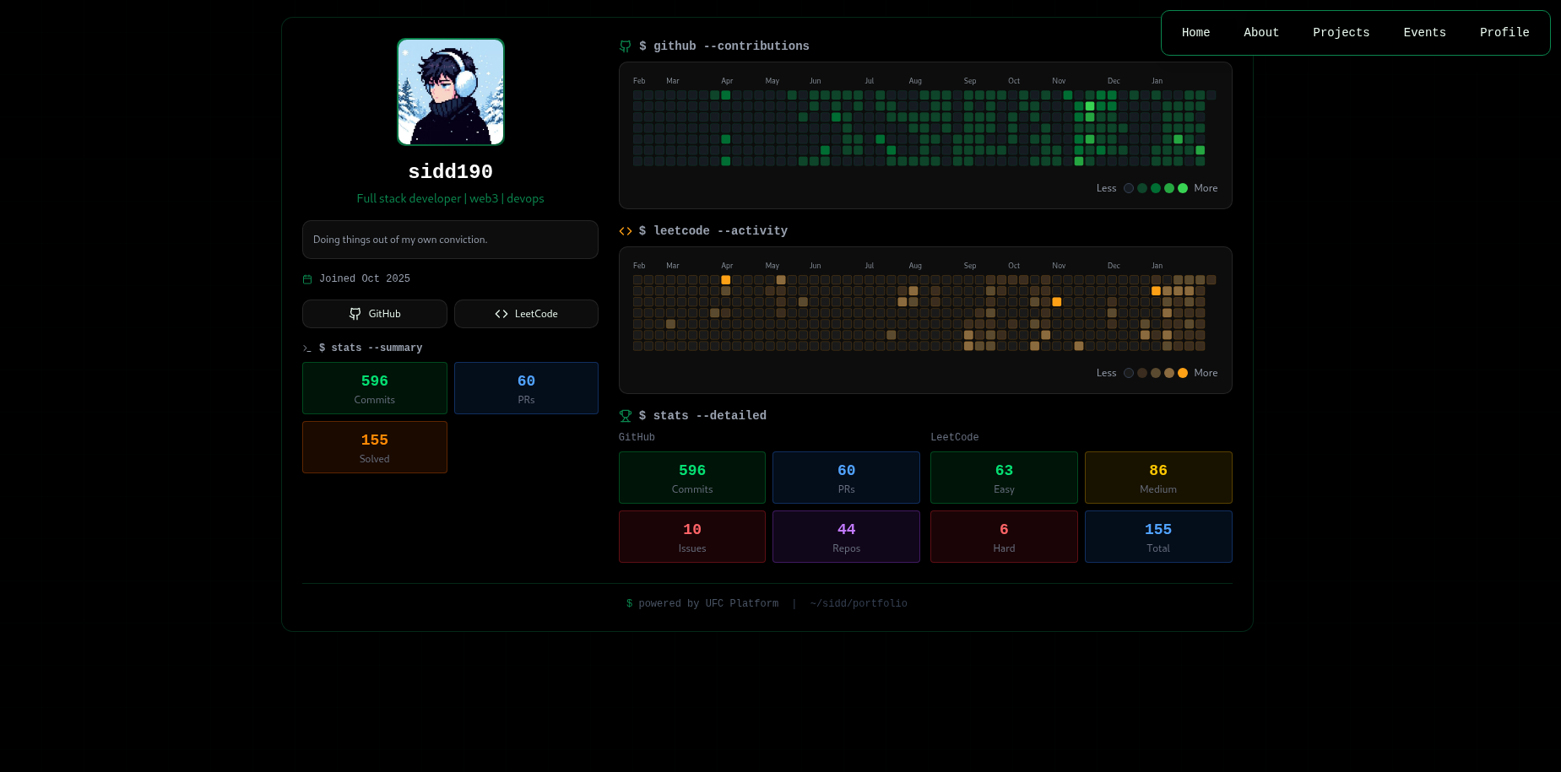Viewport: 1561px width, 772px height.
Task: Click the brackets icon inside the LeetCode button
Action: pyautogui.click(x=501, y=314)
